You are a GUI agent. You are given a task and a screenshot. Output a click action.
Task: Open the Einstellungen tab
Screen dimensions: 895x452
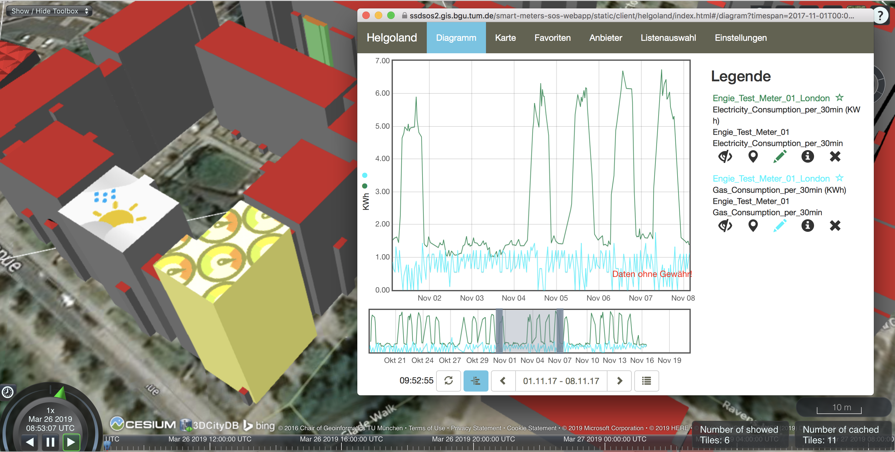point(740,37)
